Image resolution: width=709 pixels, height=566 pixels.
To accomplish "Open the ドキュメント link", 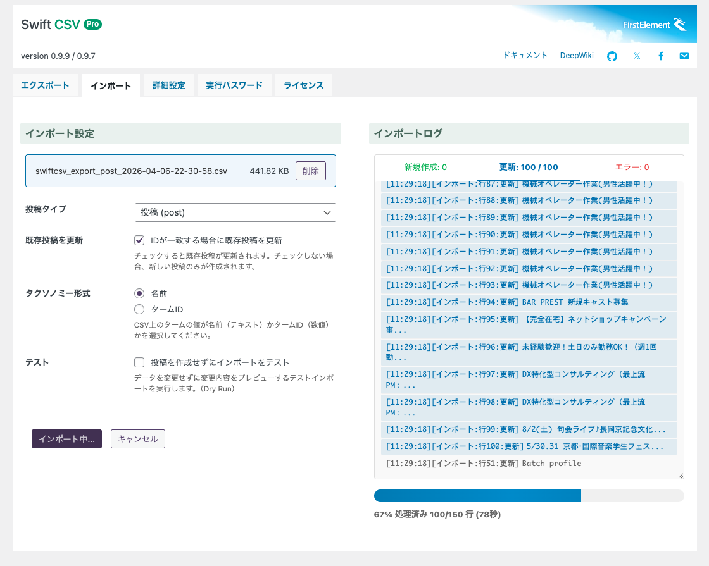I will pos(525,56).
